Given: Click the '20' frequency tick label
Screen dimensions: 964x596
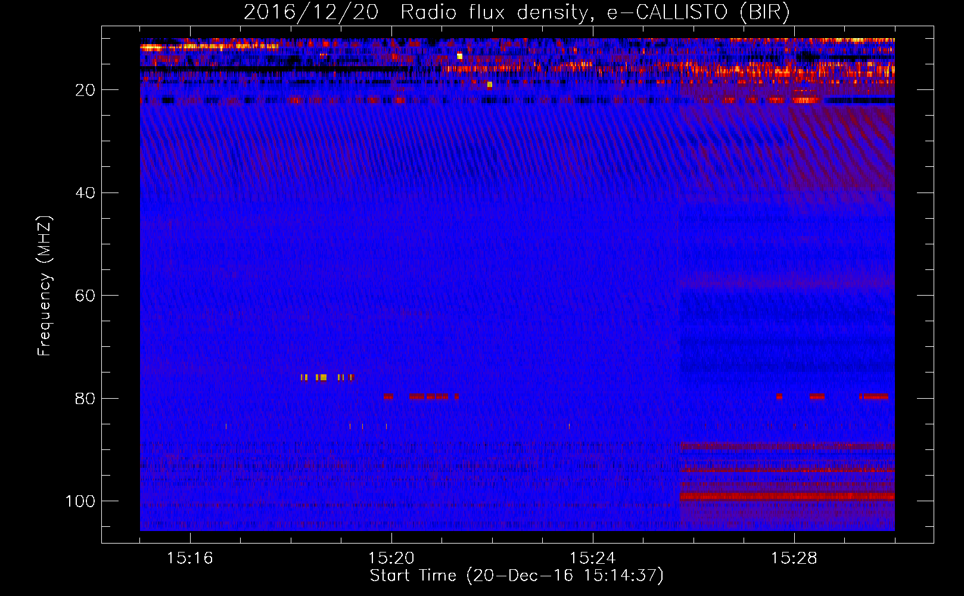Looking at the screenshot, I should coord(85,90).
